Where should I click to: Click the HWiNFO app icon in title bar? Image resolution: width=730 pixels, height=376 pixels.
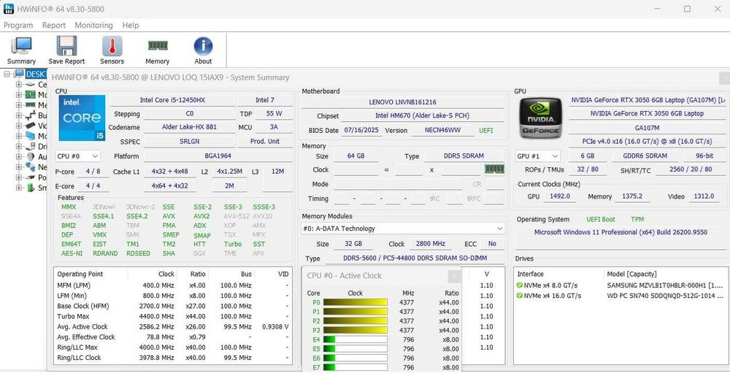[x=8, y=9]
